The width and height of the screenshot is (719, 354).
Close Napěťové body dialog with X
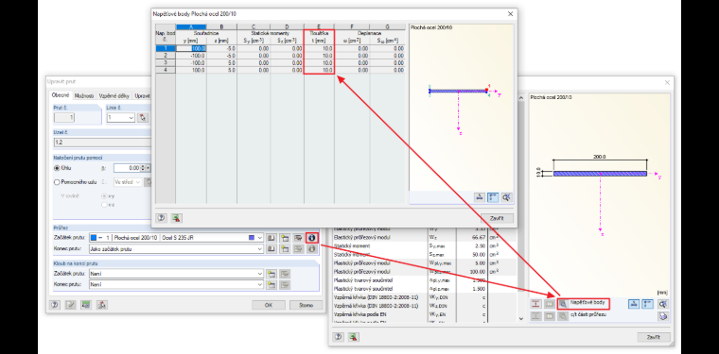tap(510, 14)
